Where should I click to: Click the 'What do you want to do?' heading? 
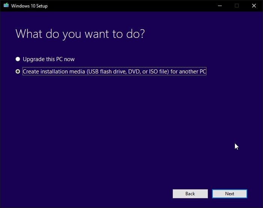[x=80, y=34]
